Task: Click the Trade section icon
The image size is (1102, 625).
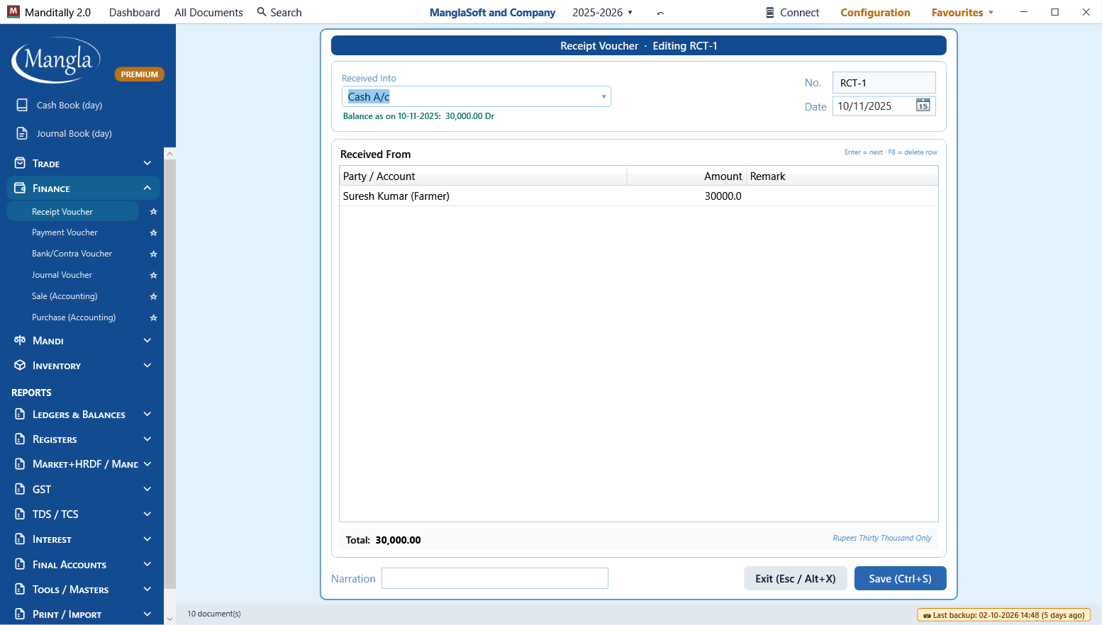Action: click(x=20, y=163)
